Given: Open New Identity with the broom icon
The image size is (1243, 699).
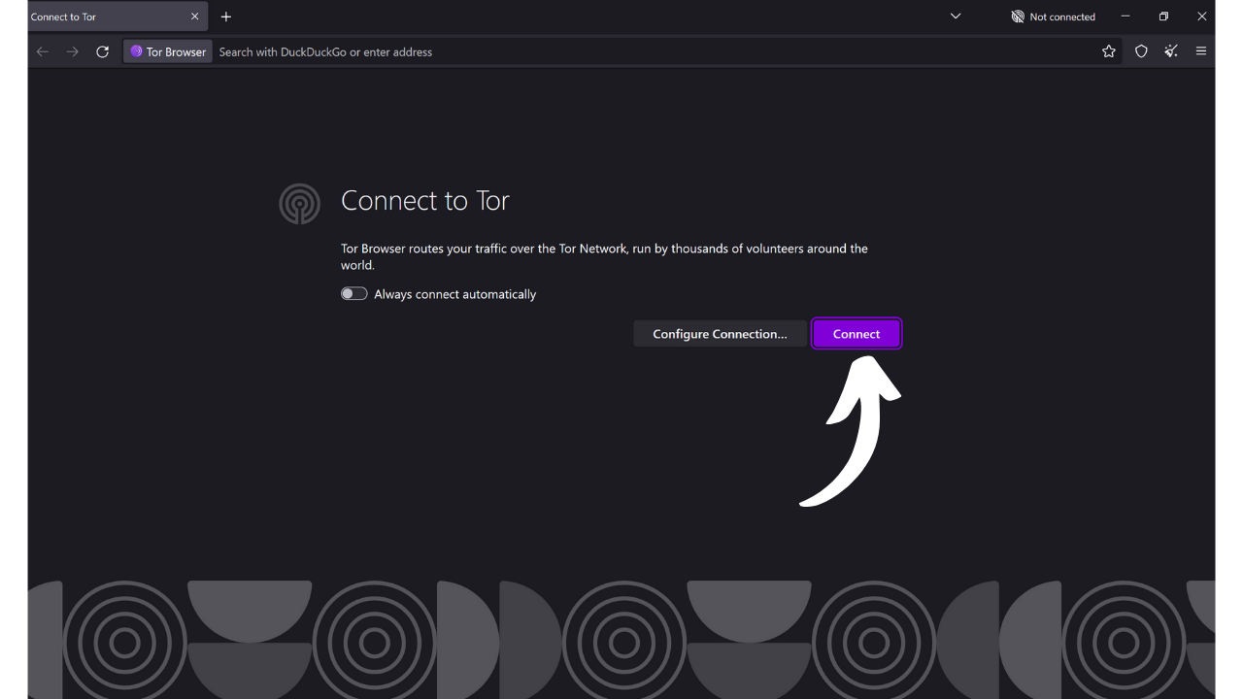Looking at the screenshot, I should 1171,51.
